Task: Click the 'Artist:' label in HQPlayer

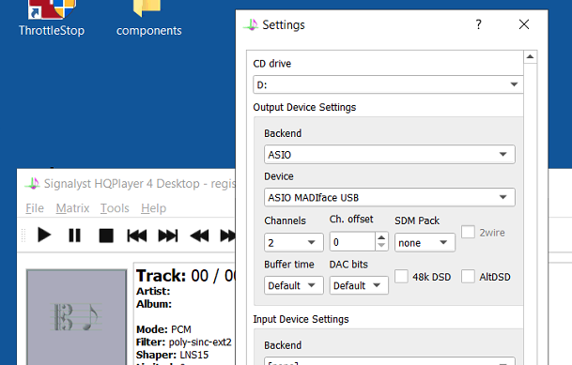Action: pyautogui.click(x=153, y=291)
